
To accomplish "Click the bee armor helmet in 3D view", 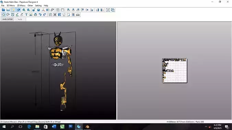I will click(58, 39).
